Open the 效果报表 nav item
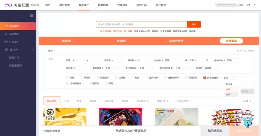The width and height of the screenshot is (261, 136). (122, 5)
